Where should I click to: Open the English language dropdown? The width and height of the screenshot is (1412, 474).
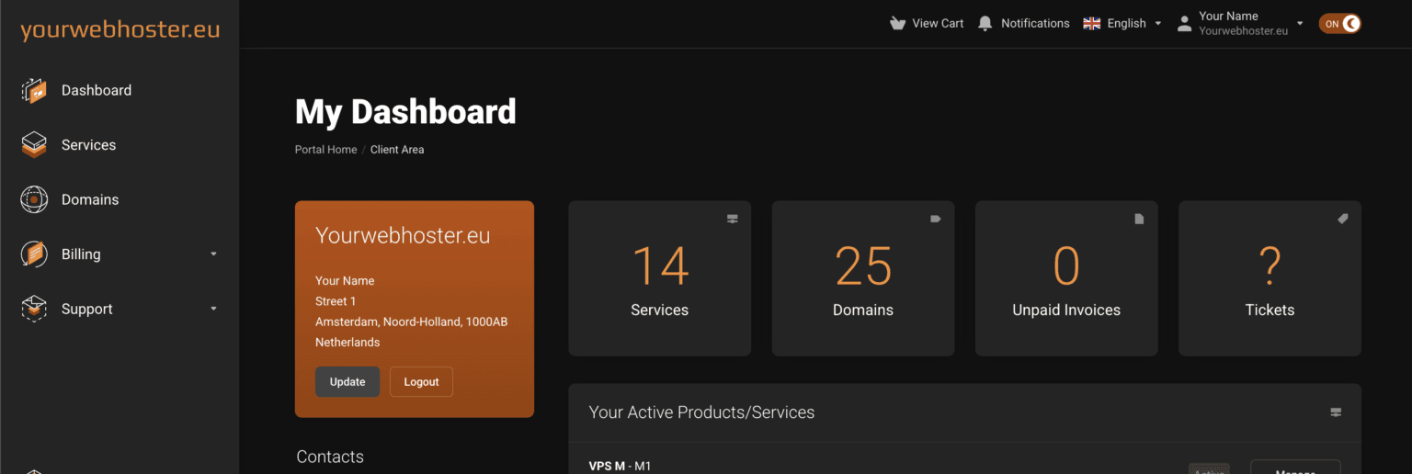(1122, 24)
